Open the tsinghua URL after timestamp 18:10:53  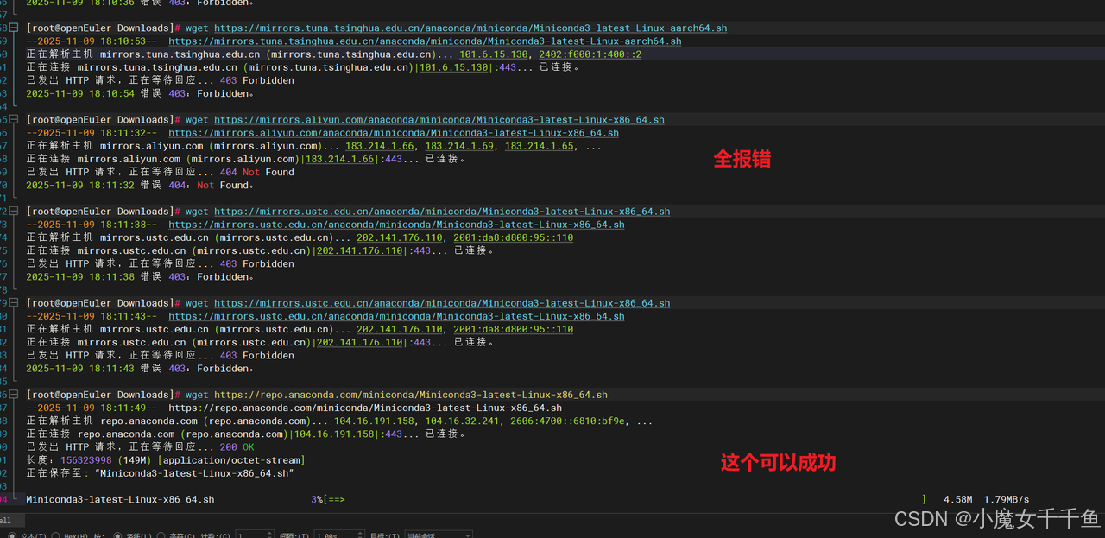(425, 41)
